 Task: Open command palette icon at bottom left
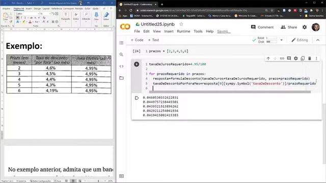point(122,176)
